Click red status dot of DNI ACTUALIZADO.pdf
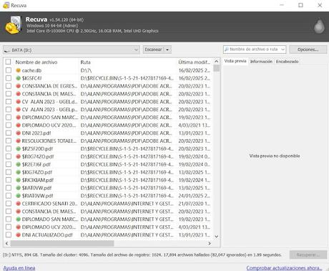This screenshot has height=271, width=329. click(x=18, y=235)
